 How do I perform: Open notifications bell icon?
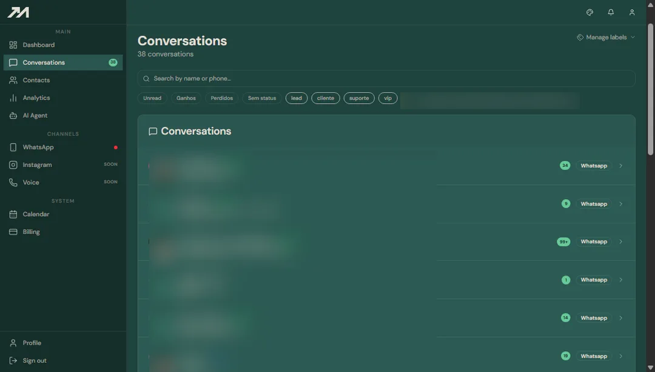pyautogui.click(x=611, y=12)
